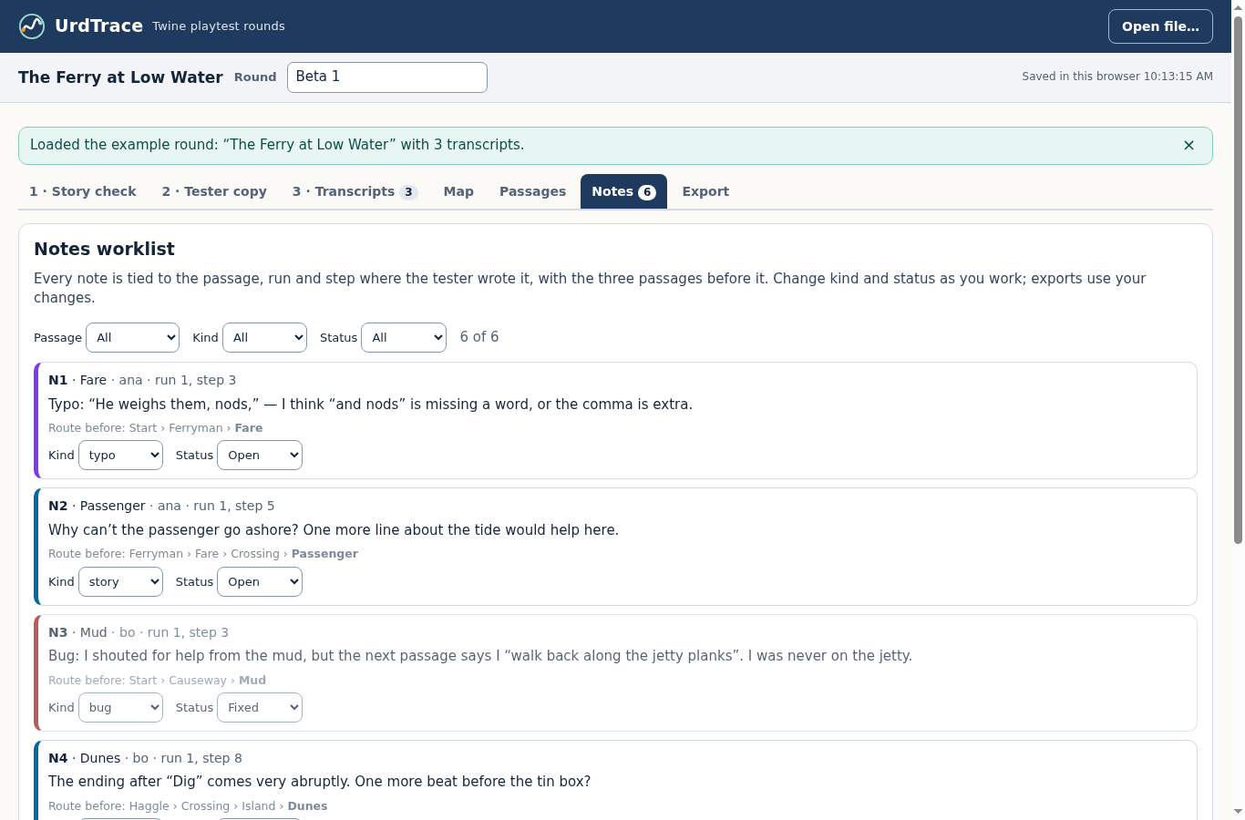Click the 'Notes worklist' heading
Viewport: 1245px width, 820px height.
click(x=104, y=249)
